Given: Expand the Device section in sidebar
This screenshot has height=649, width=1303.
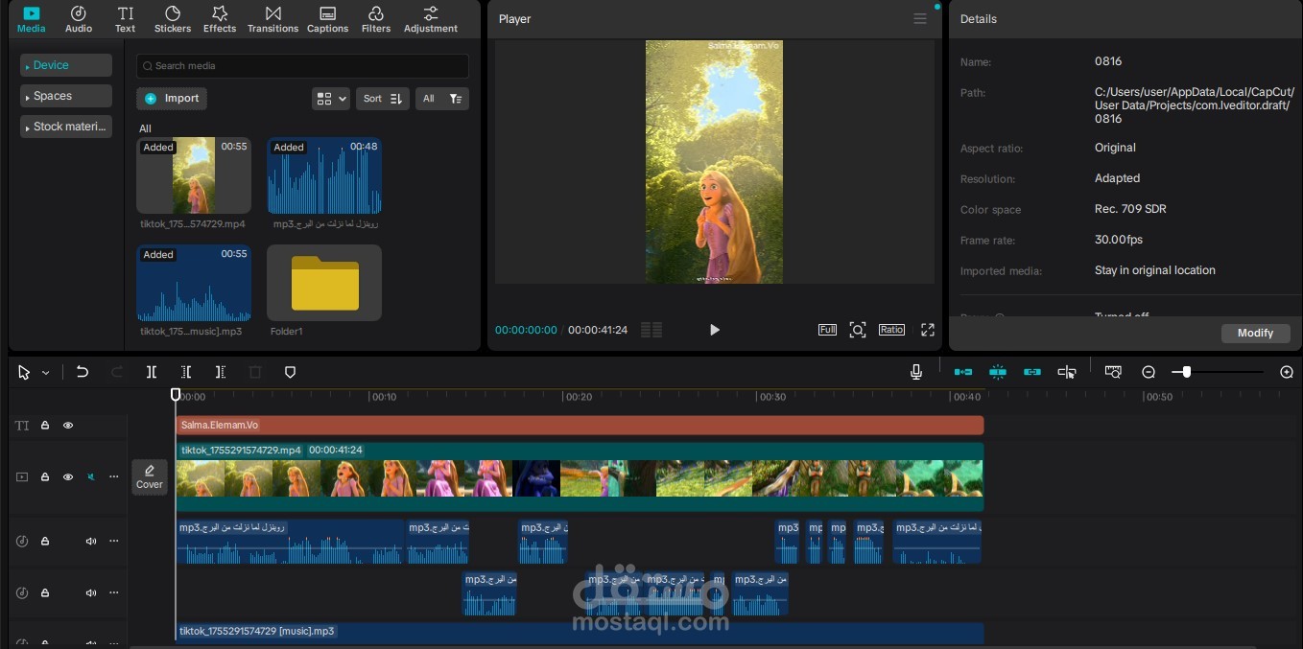Looking at the screenshot, I should pyautogui.click(x=66, y=65).
